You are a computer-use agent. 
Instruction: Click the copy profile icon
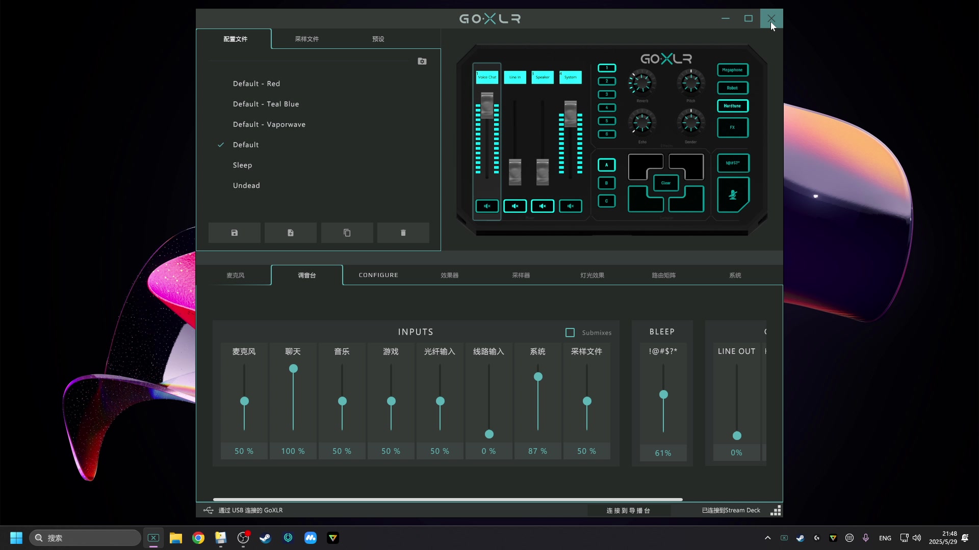(x=347, y=233)
